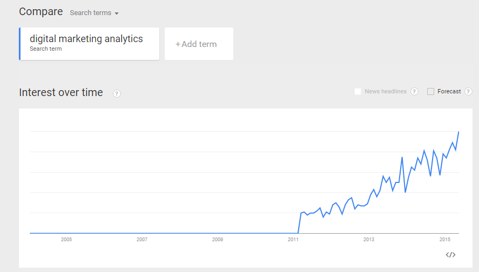
Task: Click the Add term button
Action: [199, 44]
